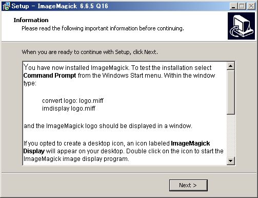Click the bold "ImageMagick Display" text

[116, 147]
